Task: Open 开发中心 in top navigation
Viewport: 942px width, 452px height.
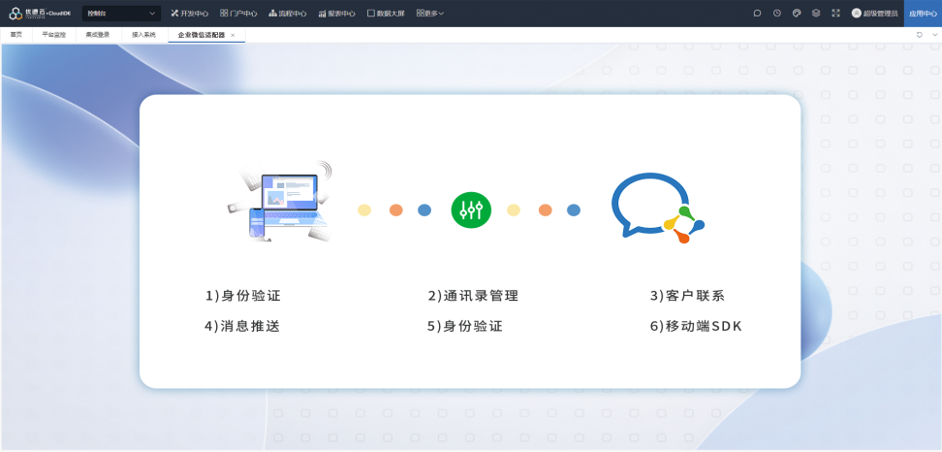Action: tap(189, 14)
